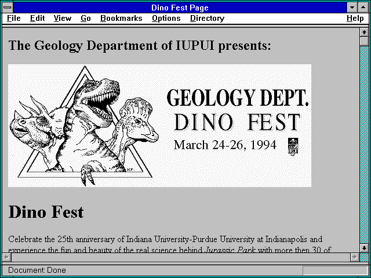Click the Dino Fest banner image
The image size is (371, 278).
[x=160, y=126]
